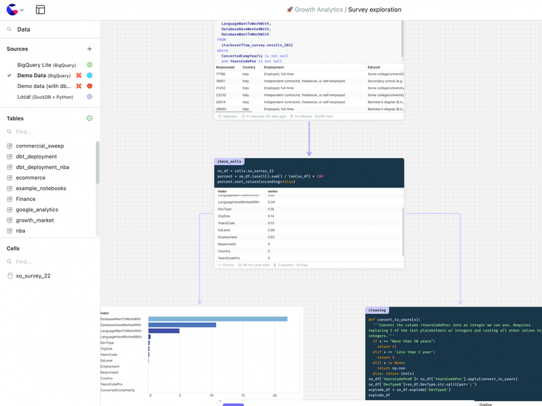Click the green check icon next to Tables header
The width and height of the screenshot is (542, 406).
(89, 118)
